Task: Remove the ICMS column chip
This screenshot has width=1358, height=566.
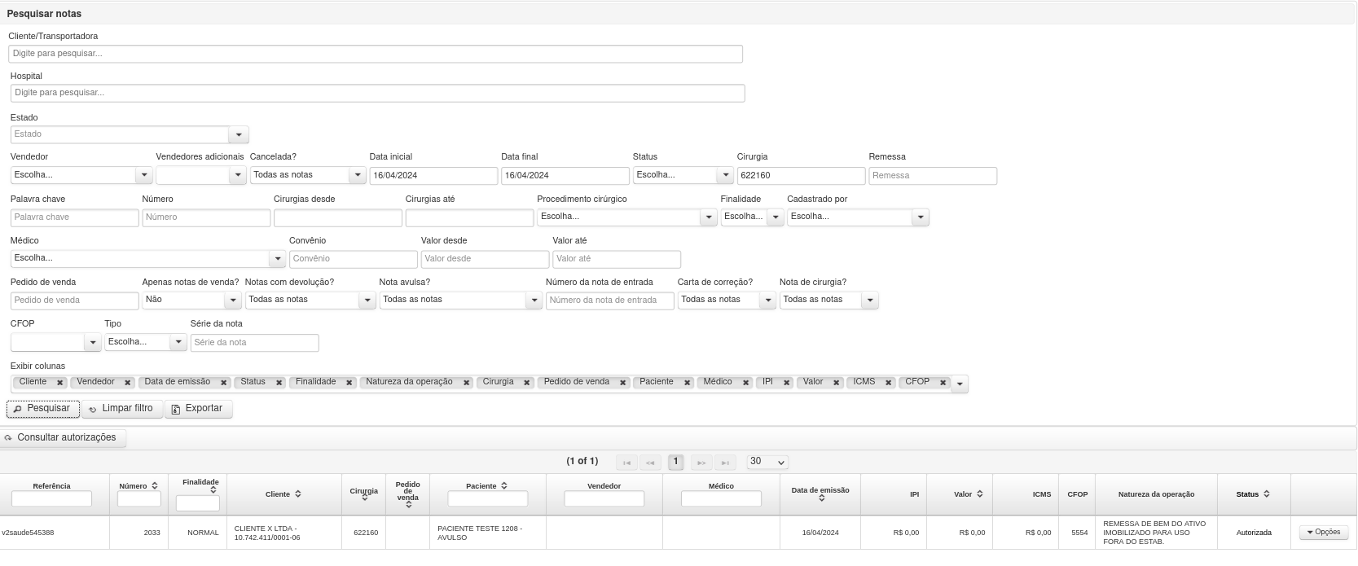Action: [x=888, y=383]
